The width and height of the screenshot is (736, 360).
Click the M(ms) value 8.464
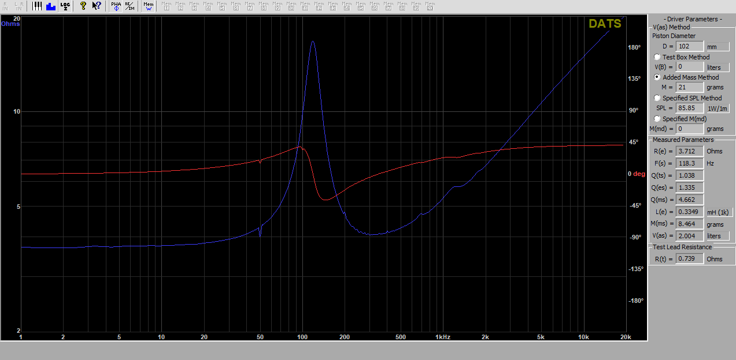pyautogui.click(x=690, y=224)
